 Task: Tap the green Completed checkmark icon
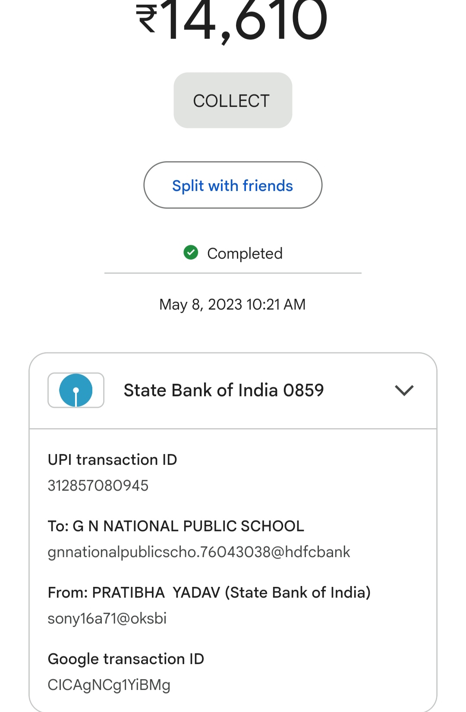coord(191,253)
